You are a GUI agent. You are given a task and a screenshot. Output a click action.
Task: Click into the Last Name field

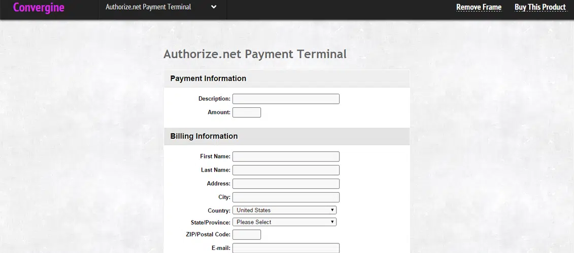286,170
